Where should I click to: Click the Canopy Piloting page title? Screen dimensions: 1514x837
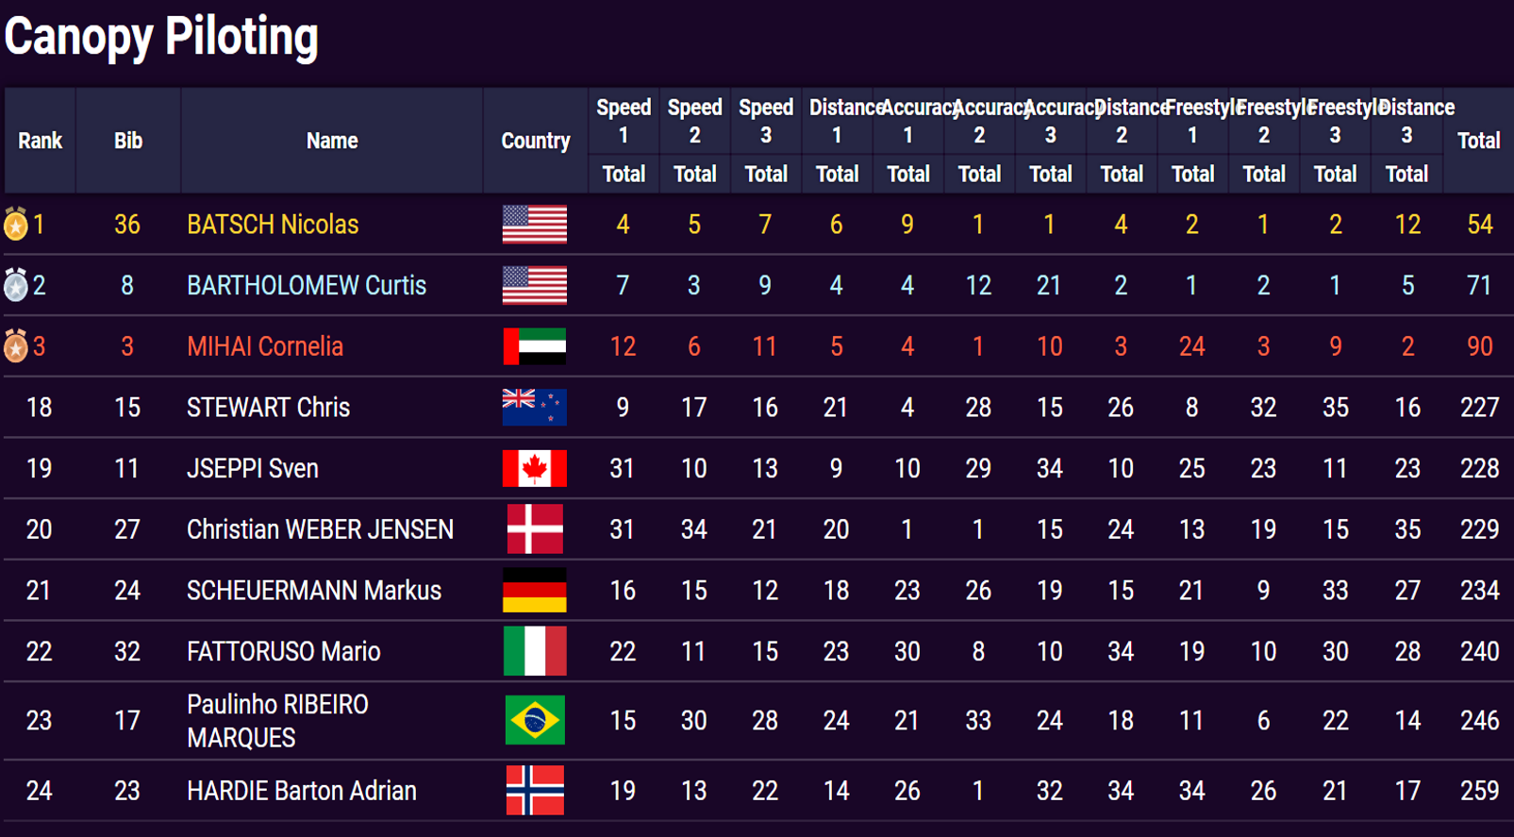coord(161,38)
